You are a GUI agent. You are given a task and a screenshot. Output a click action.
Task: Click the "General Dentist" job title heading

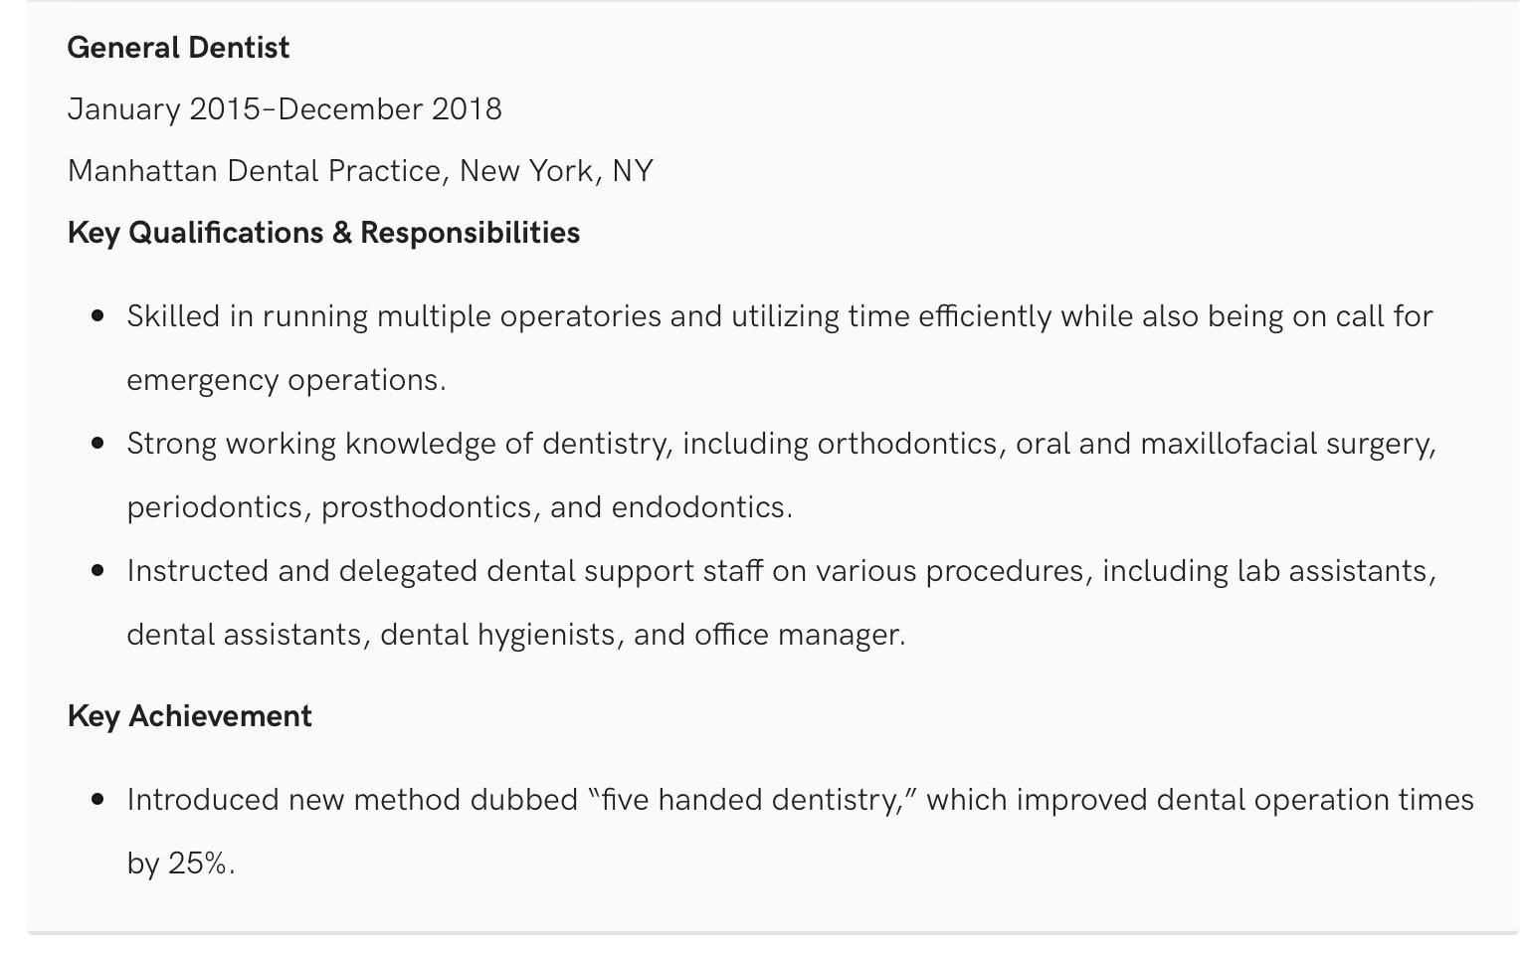point(178,48)
